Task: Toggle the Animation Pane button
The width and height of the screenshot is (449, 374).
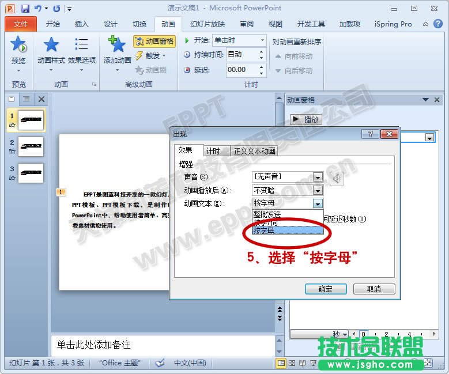Action: (x=154, y=41)
